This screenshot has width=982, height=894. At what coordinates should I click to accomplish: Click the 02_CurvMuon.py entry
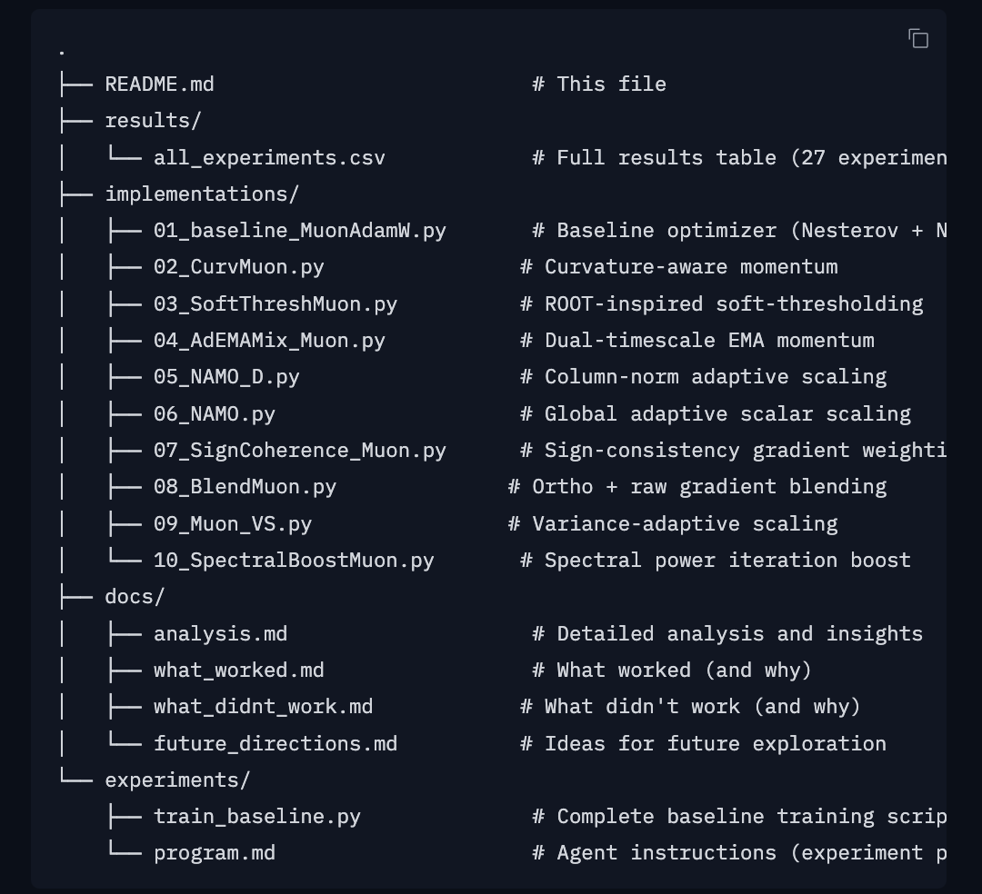click(238, 267)
